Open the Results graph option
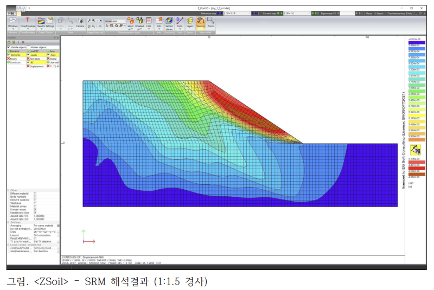Screen dimensions: 434x290 (41, 23)
